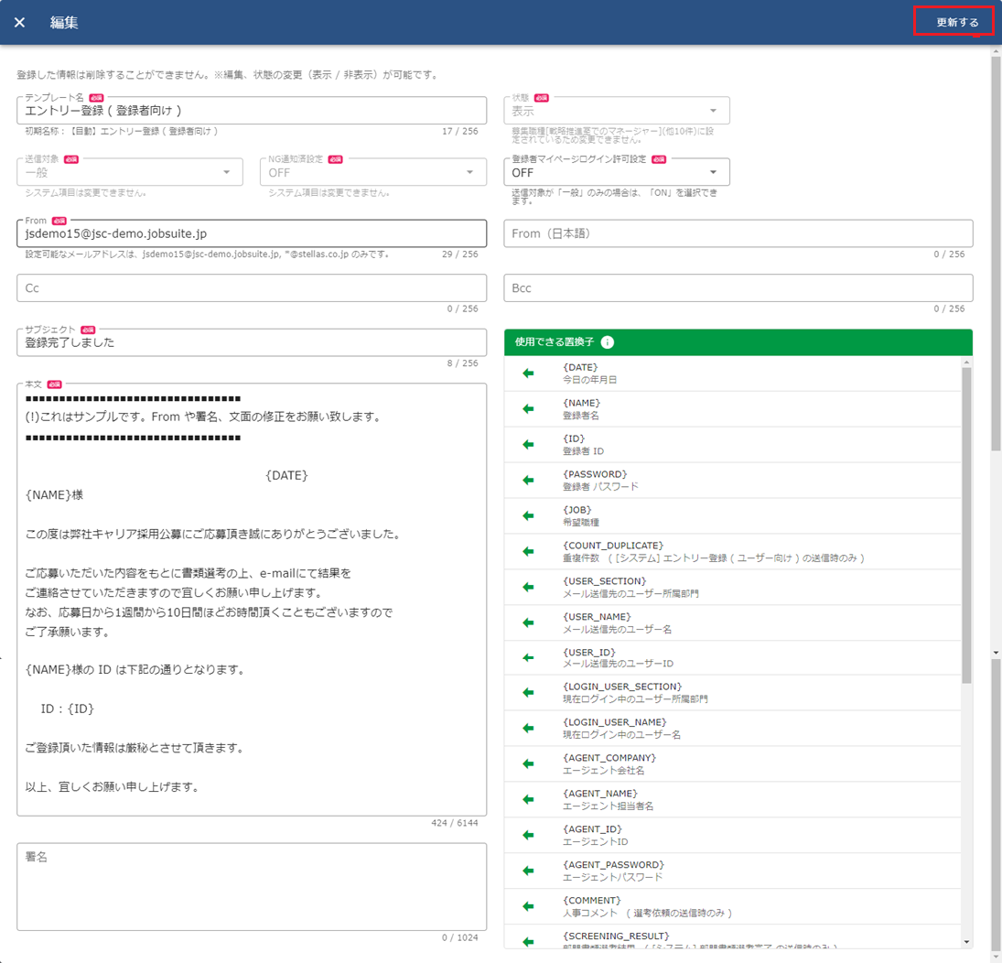Click the info icon next to 使用できる置換子
Screen dimensions: 1002x963
coord(608,342)
